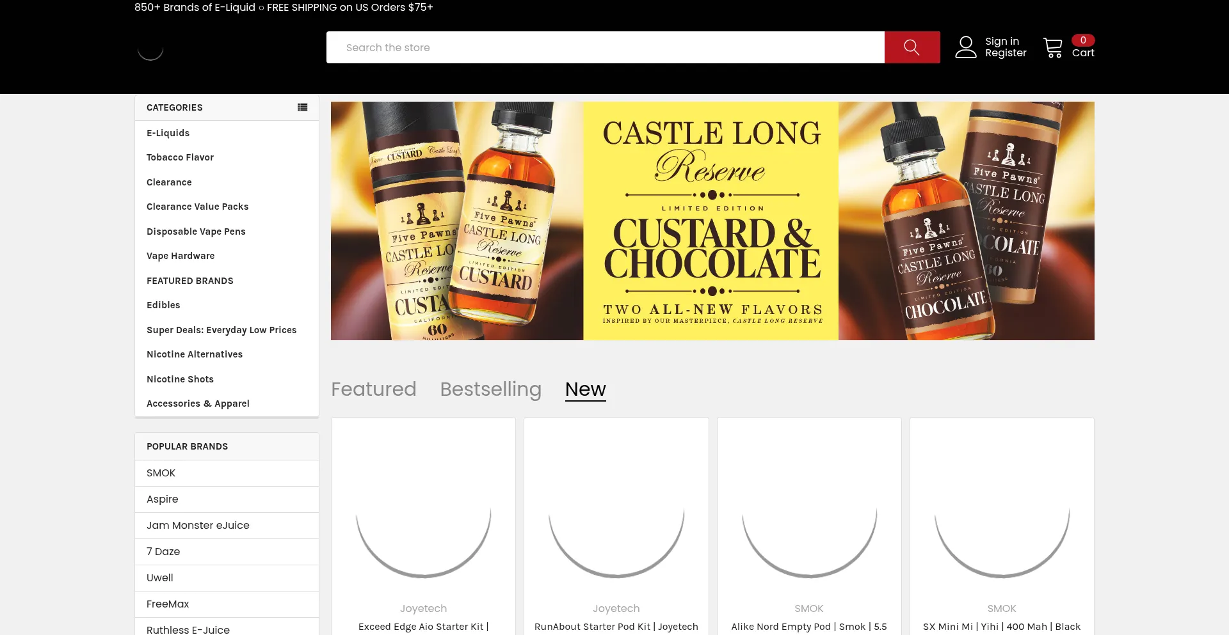
Task: Open Super Deals: Everyday Low Prices
Action: pos(221,330)
